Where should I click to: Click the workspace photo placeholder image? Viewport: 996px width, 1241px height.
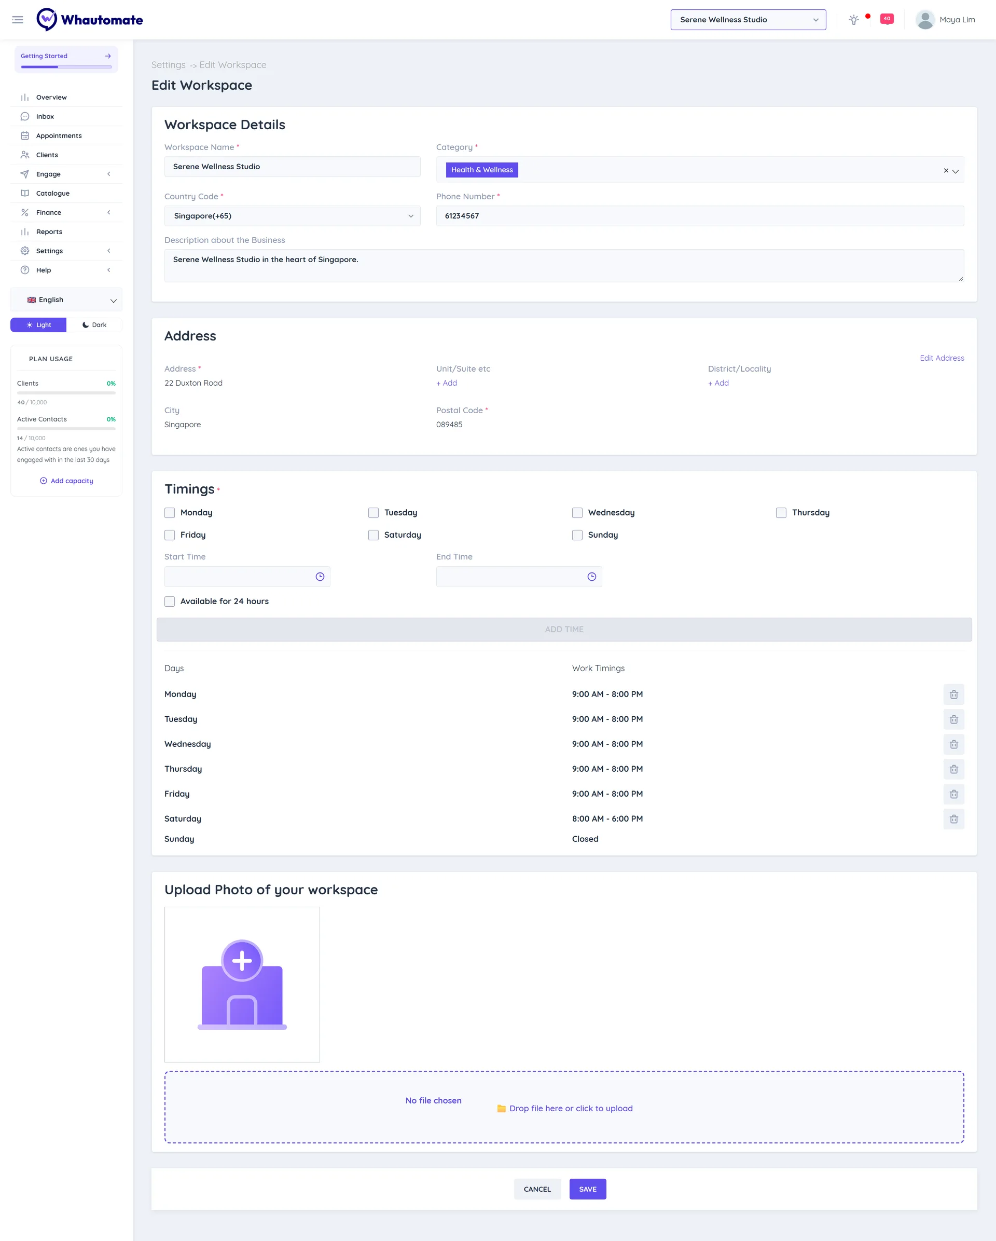242,984
